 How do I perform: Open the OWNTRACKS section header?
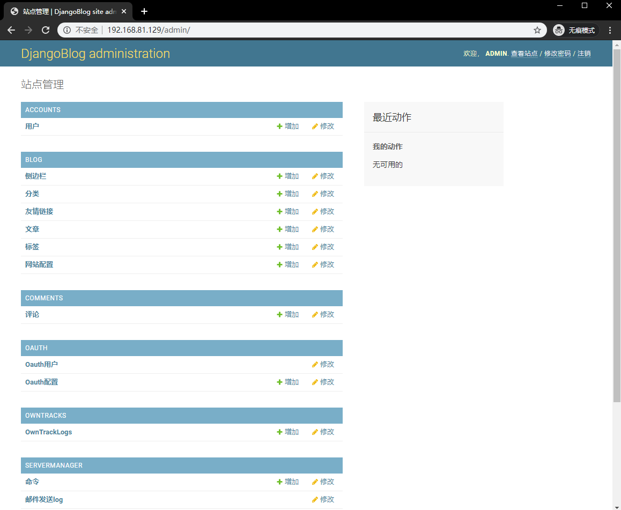pyautogui.click(x=46, y=416)
